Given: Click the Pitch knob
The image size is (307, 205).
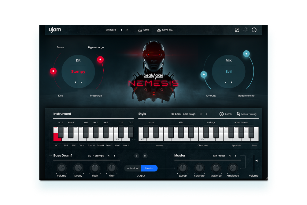Looking at the screenshot, I should click(x=95, y=168).
